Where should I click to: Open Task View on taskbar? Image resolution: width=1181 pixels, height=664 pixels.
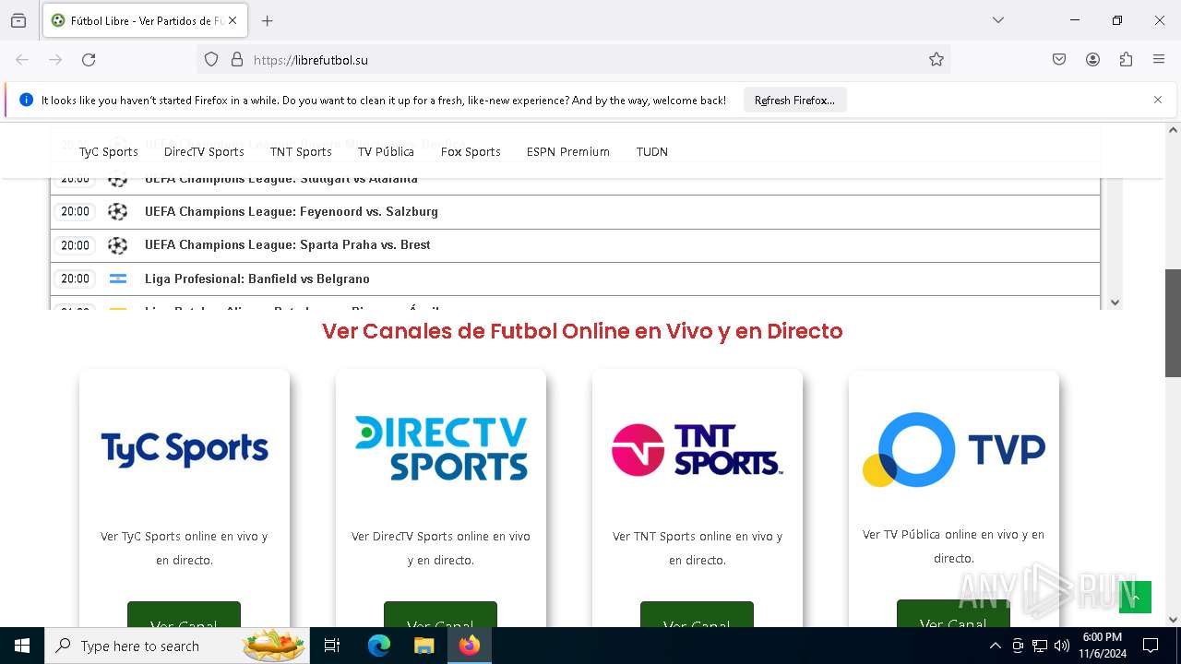point(332,646)
